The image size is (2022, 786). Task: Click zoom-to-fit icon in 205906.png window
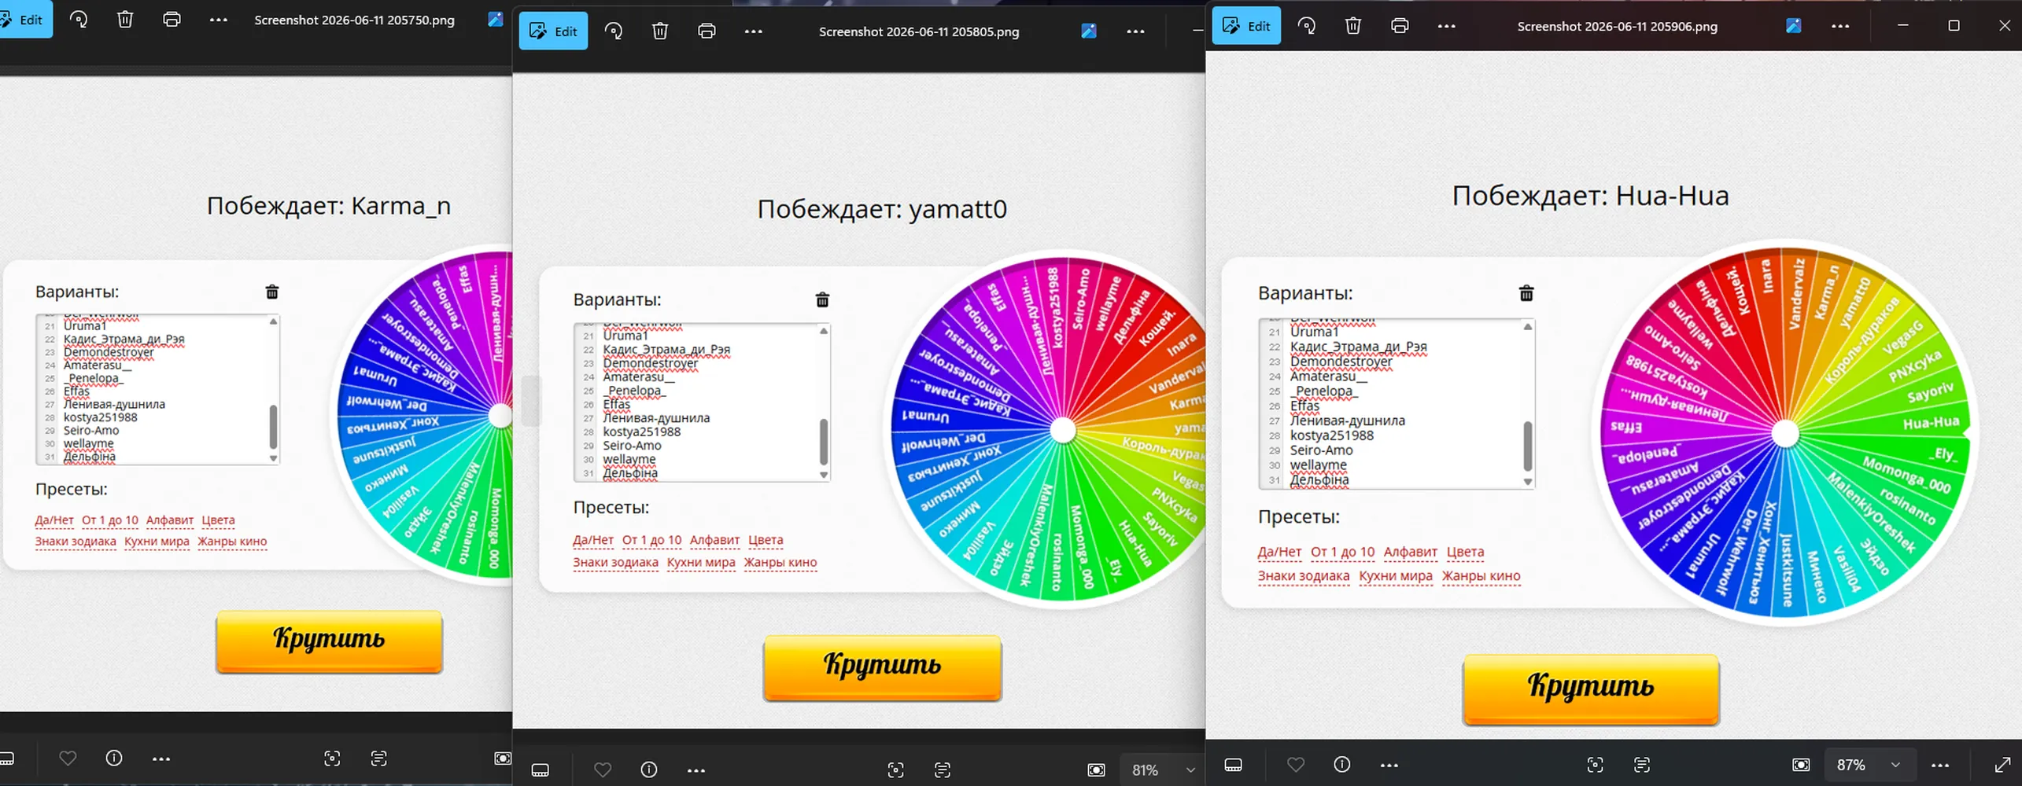[x=1801, y=765]
